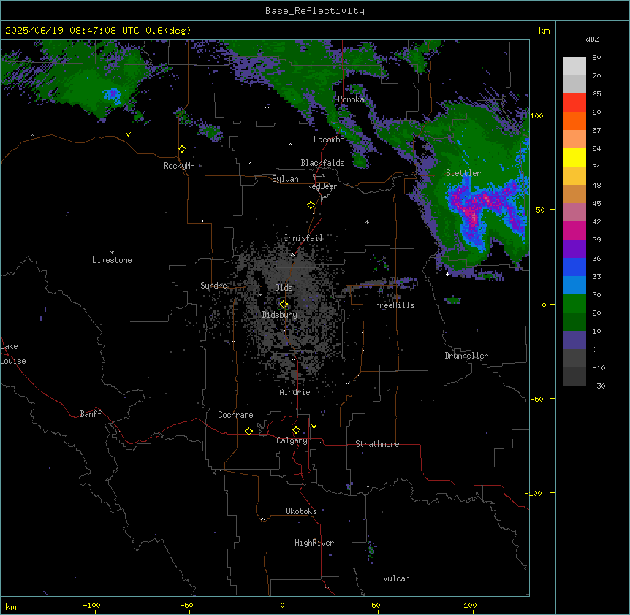Click the Banff label
This screenshot has width=630, height=615.
[91, 414]
